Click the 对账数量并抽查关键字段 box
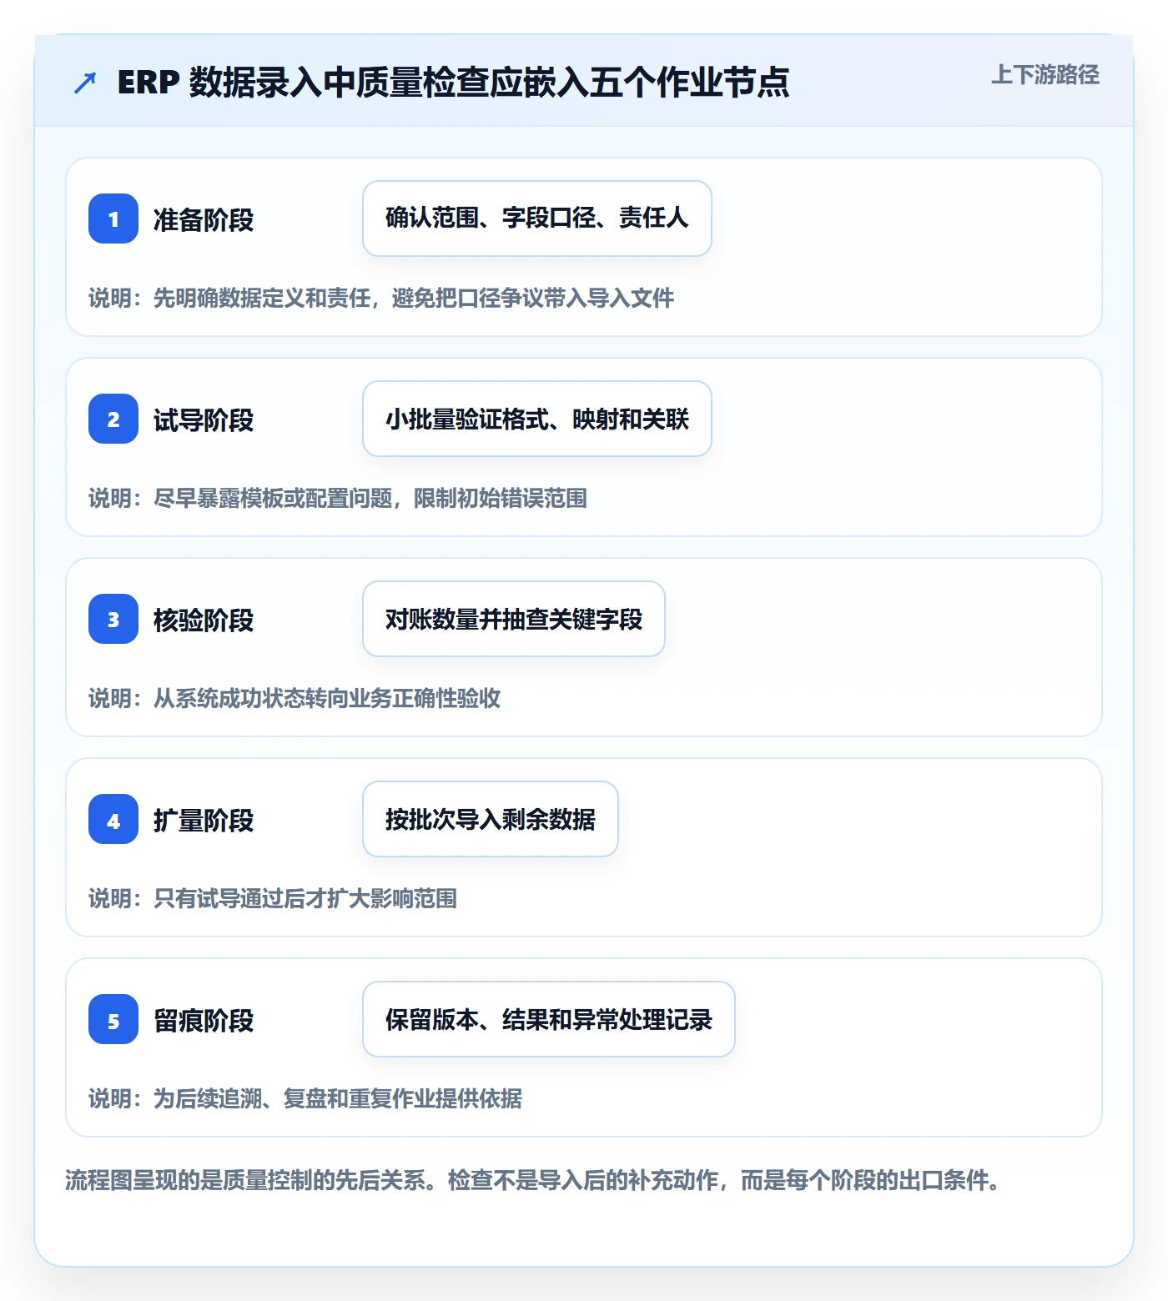The height and width of the screenshot is (1301, 1168). click(514, 619)
